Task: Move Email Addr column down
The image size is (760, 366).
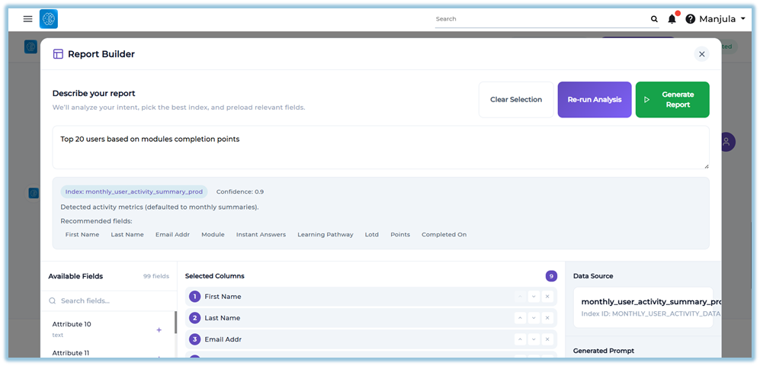Action: pyautogui.click(x=534, y=339)
